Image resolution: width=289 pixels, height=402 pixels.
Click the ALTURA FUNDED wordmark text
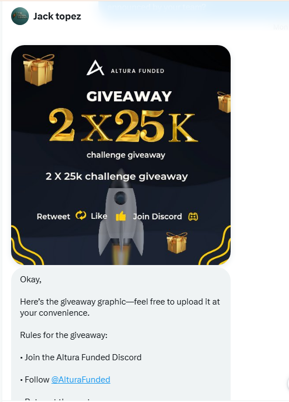click(x=137, y=71)
